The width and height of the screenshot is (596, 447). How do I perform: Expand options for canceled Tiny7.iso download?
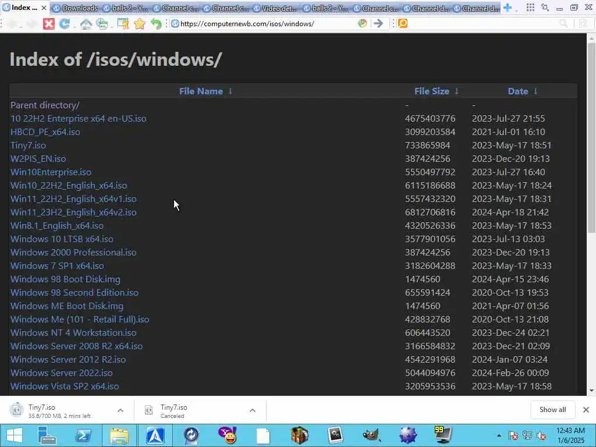click(x=253, y=410)
